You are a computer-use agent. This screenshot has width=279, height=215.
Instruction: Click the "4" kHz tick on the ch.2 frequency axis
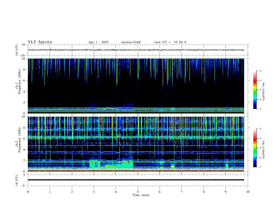(25, 150)
